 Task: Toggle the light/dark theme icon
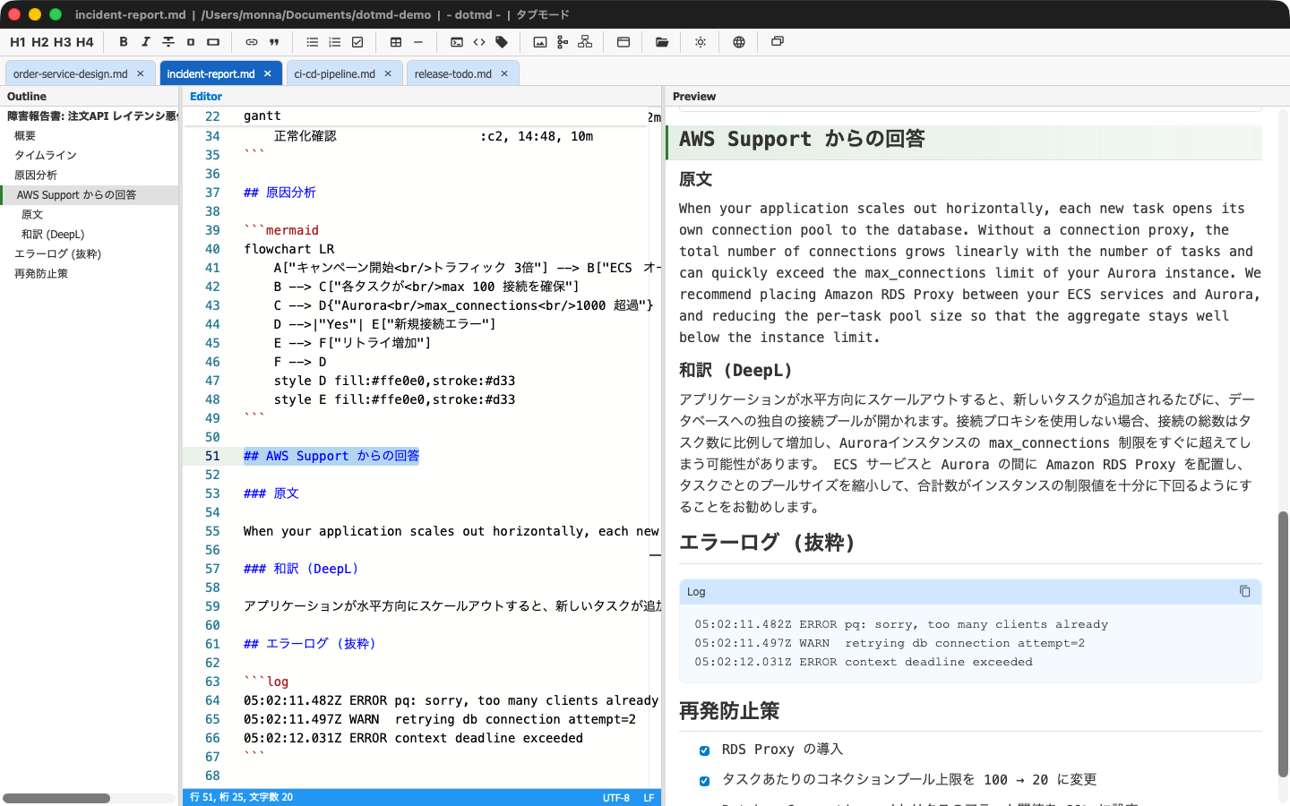[701, 42]
